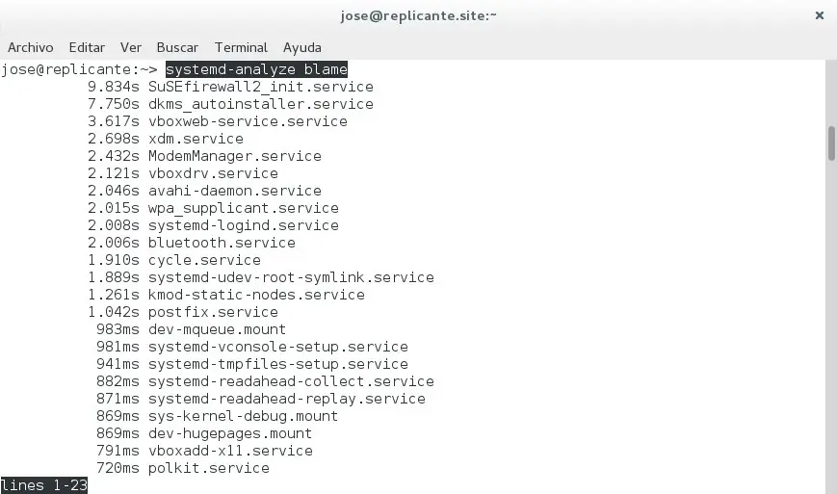Click the dkms_autoinstaller.service entry

pos(261,104)
